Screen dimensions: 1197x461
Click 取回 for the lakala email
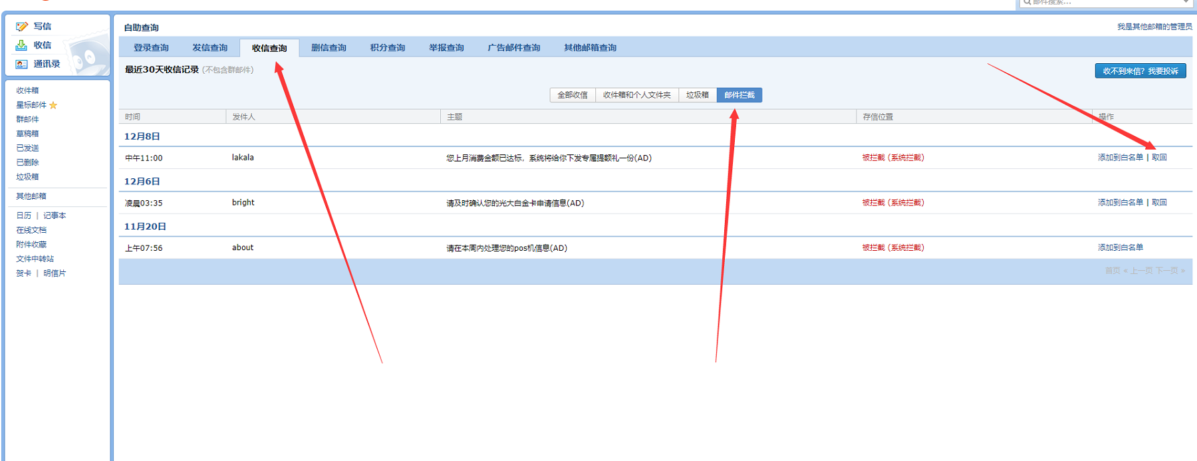point(1159,158)
